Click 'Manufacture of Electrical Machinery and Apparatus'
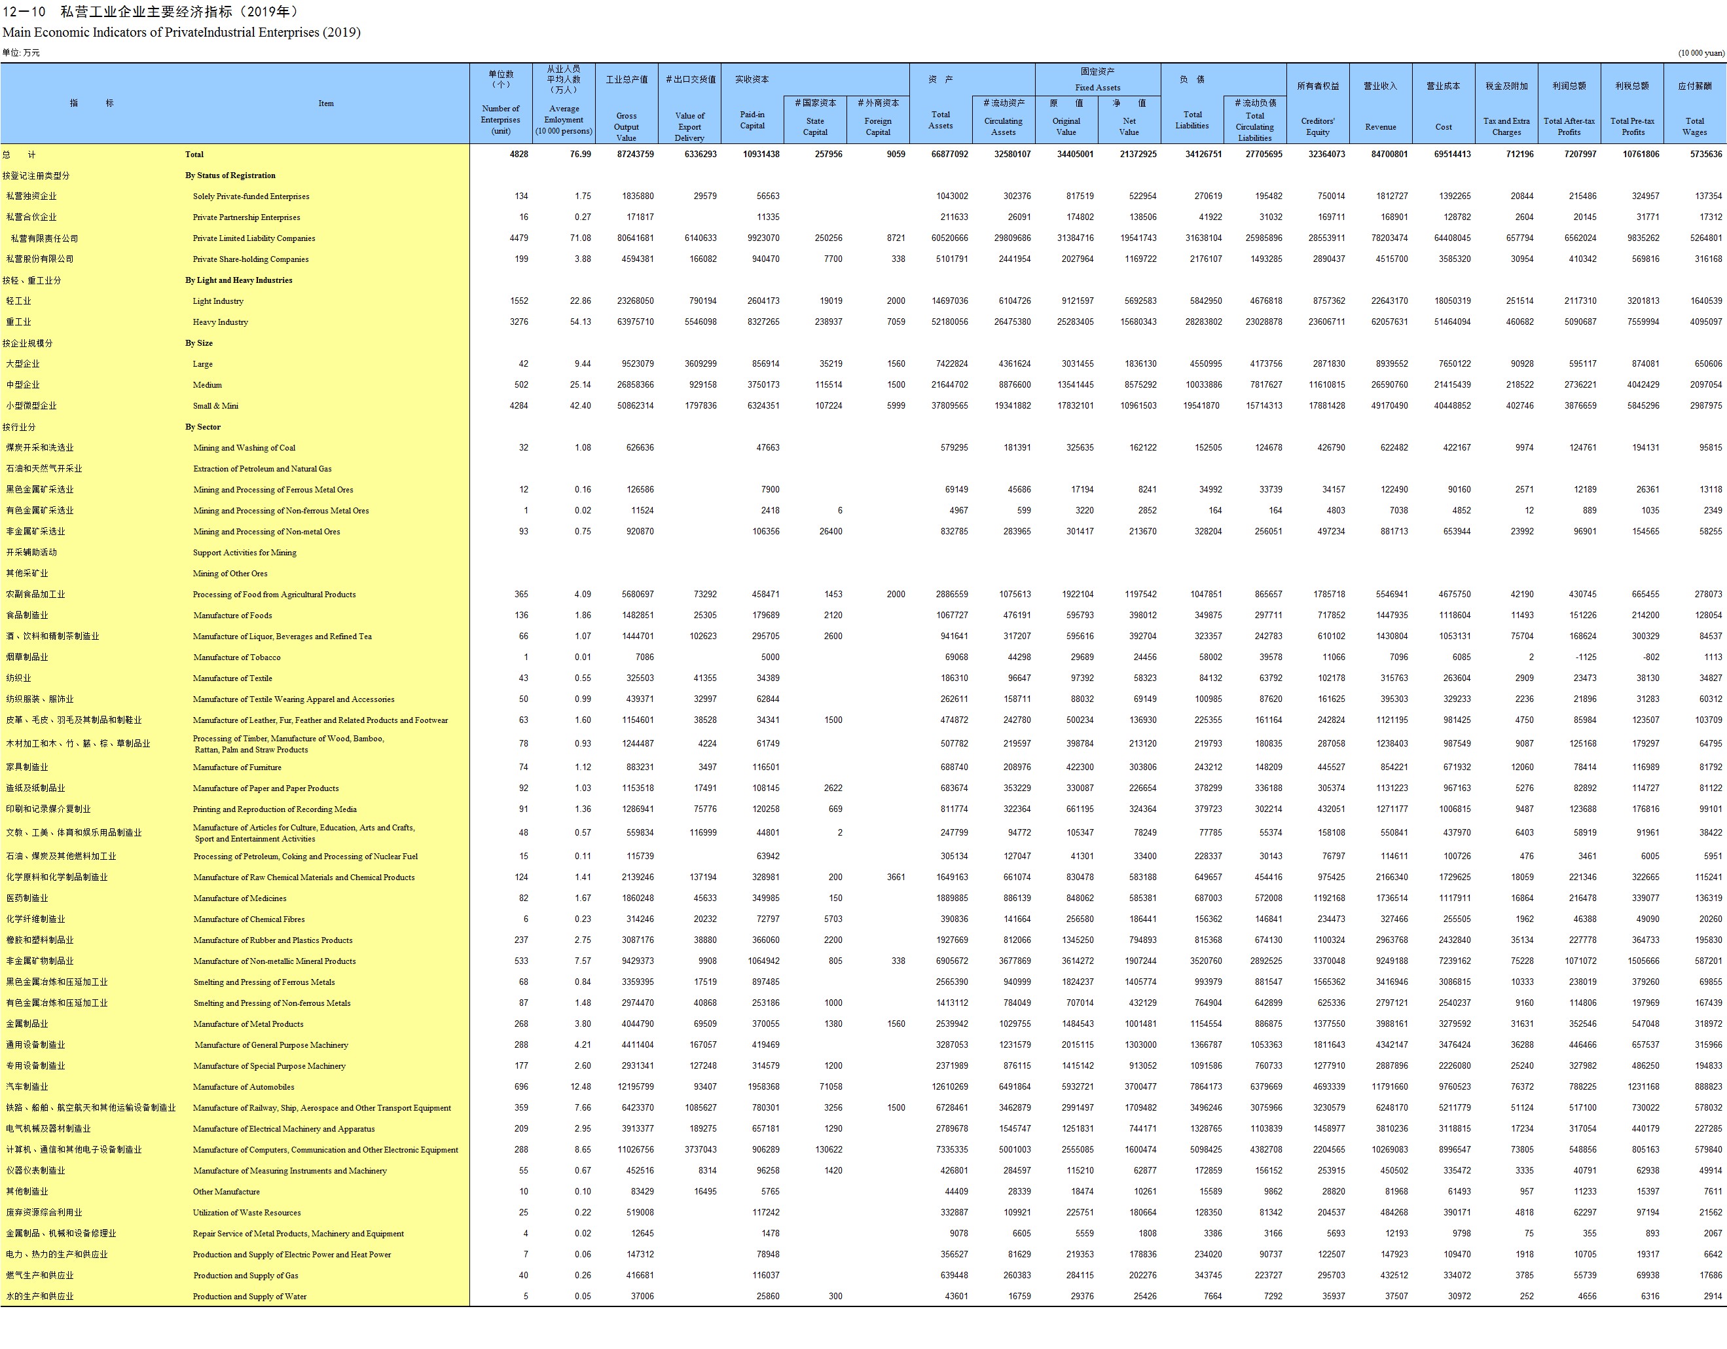Viewport: 1727px width, 1349px height. coord(284,1129)
